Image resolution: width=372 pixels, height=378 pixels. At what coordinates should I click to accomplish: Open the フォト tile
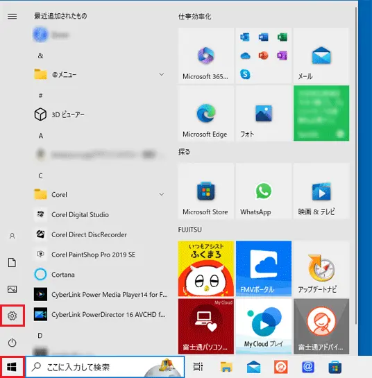point(264,113)
